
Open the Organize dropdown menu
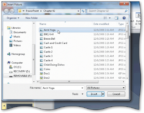tap(13, 18)
